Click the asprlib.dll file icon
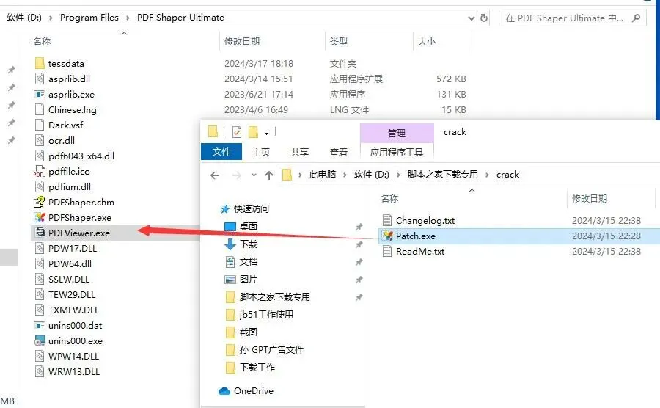The image size is (660, 408). pyautogui.click(x=40, y=79)
